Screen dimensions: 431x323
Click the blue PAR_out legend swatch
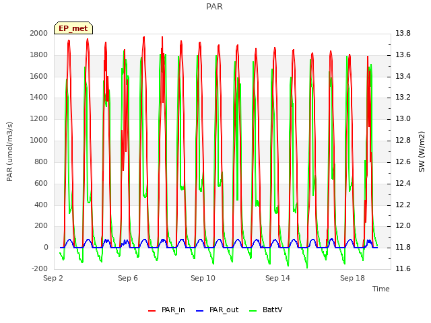pyautogui.click(x=199, y=311)
